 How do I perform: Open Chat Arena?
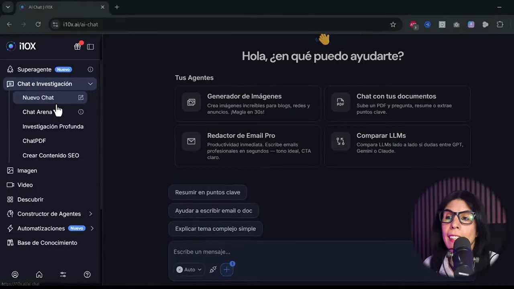click(x=37, y=112)
